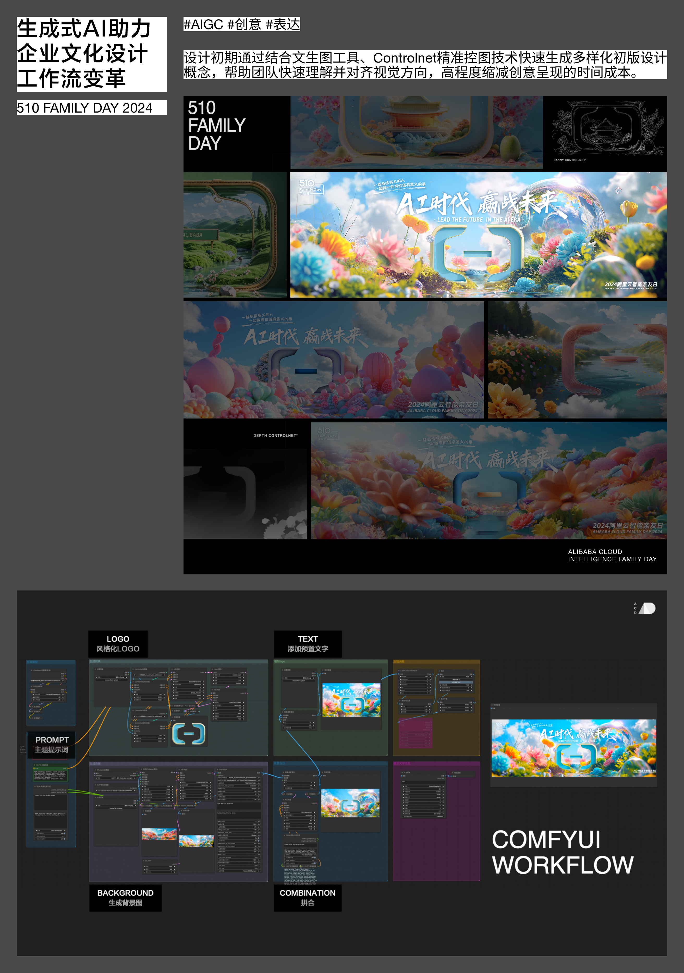The height and width of the screenshot is (973, 684).
Task: Open the green hills Alibaba frame image
Action: click(235, 235)
